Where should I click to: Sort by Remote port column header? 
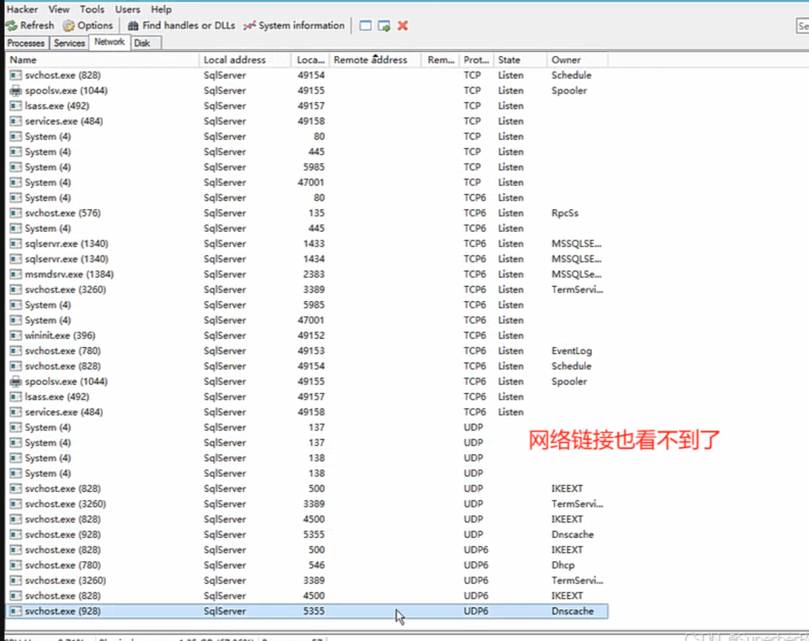coord(441,60)
